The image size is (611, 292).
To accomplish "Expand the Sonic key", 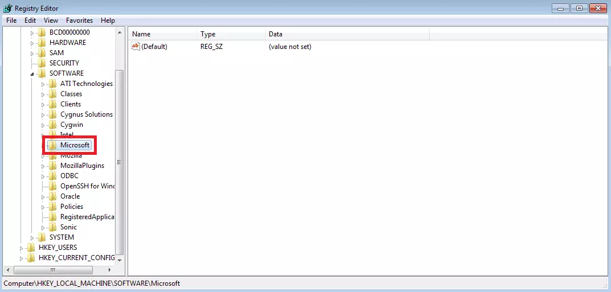I will click(43, 227).
